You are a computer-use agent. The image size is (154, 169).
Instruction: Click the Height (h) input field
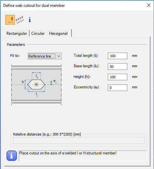point(118,77)
